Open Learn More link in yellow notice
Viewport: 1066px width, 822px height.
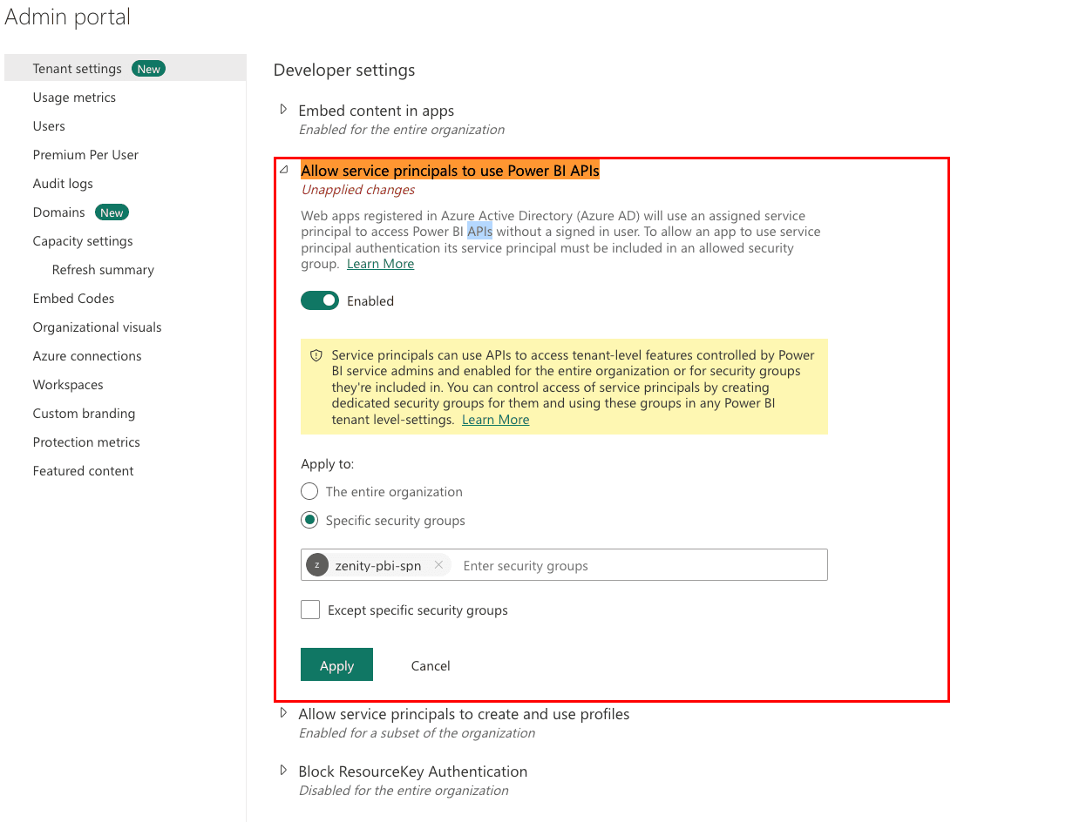click(x=495, y=420)
